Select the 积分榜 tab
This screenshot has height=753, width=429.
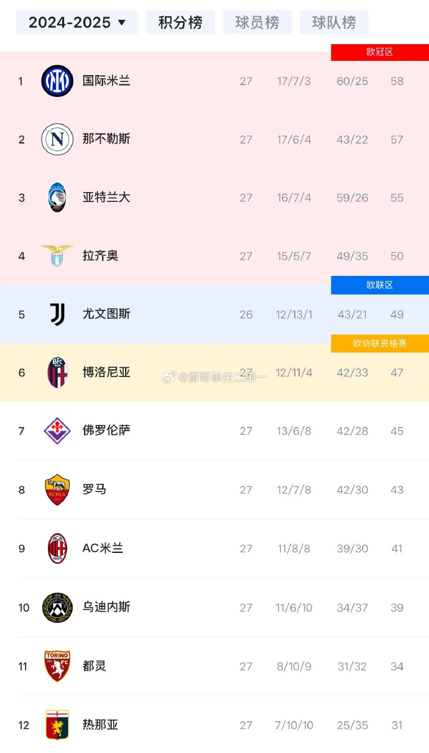180,22
